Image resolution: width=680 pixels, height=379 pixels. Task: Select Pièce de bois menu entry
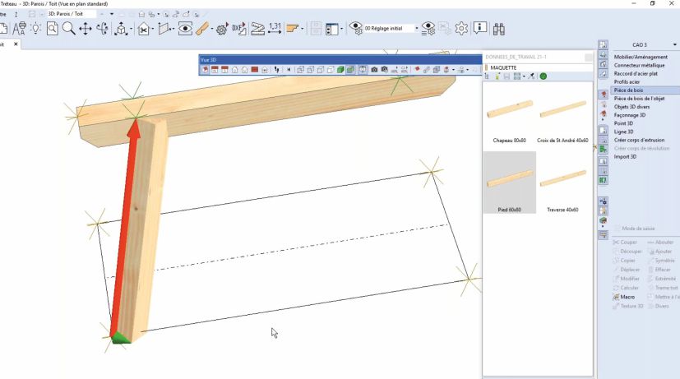631,90
